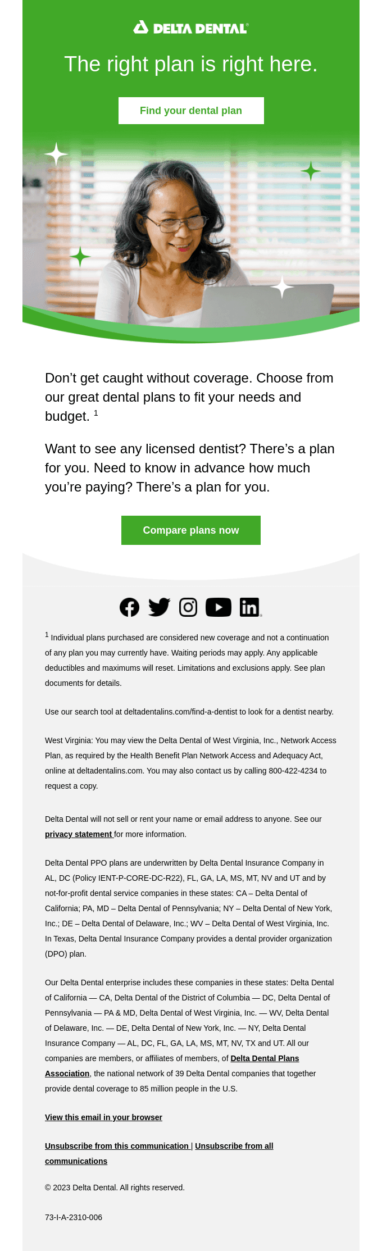Click Compare plans now button

tap(191, 530)
